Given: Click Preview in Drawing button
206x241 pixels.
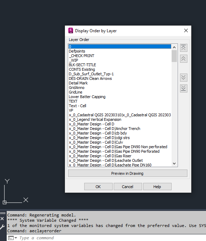Looking at the screenshot, I should pos(128,173).
